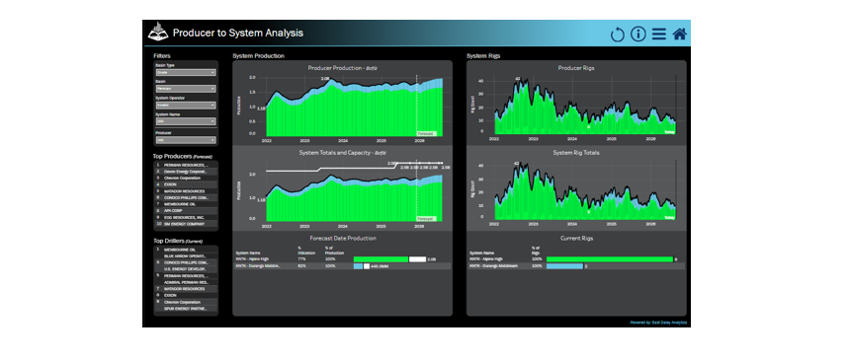The height and width of the screenshot is (362, 849).
Task: Select U.S. ENERGY DEVELOP in Top Drillers
Action: point(186,268)
